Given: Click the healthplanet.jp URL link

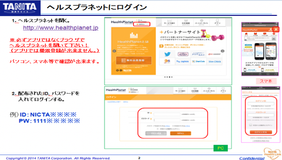Looking at the screenshot, I should coord(61,28).
